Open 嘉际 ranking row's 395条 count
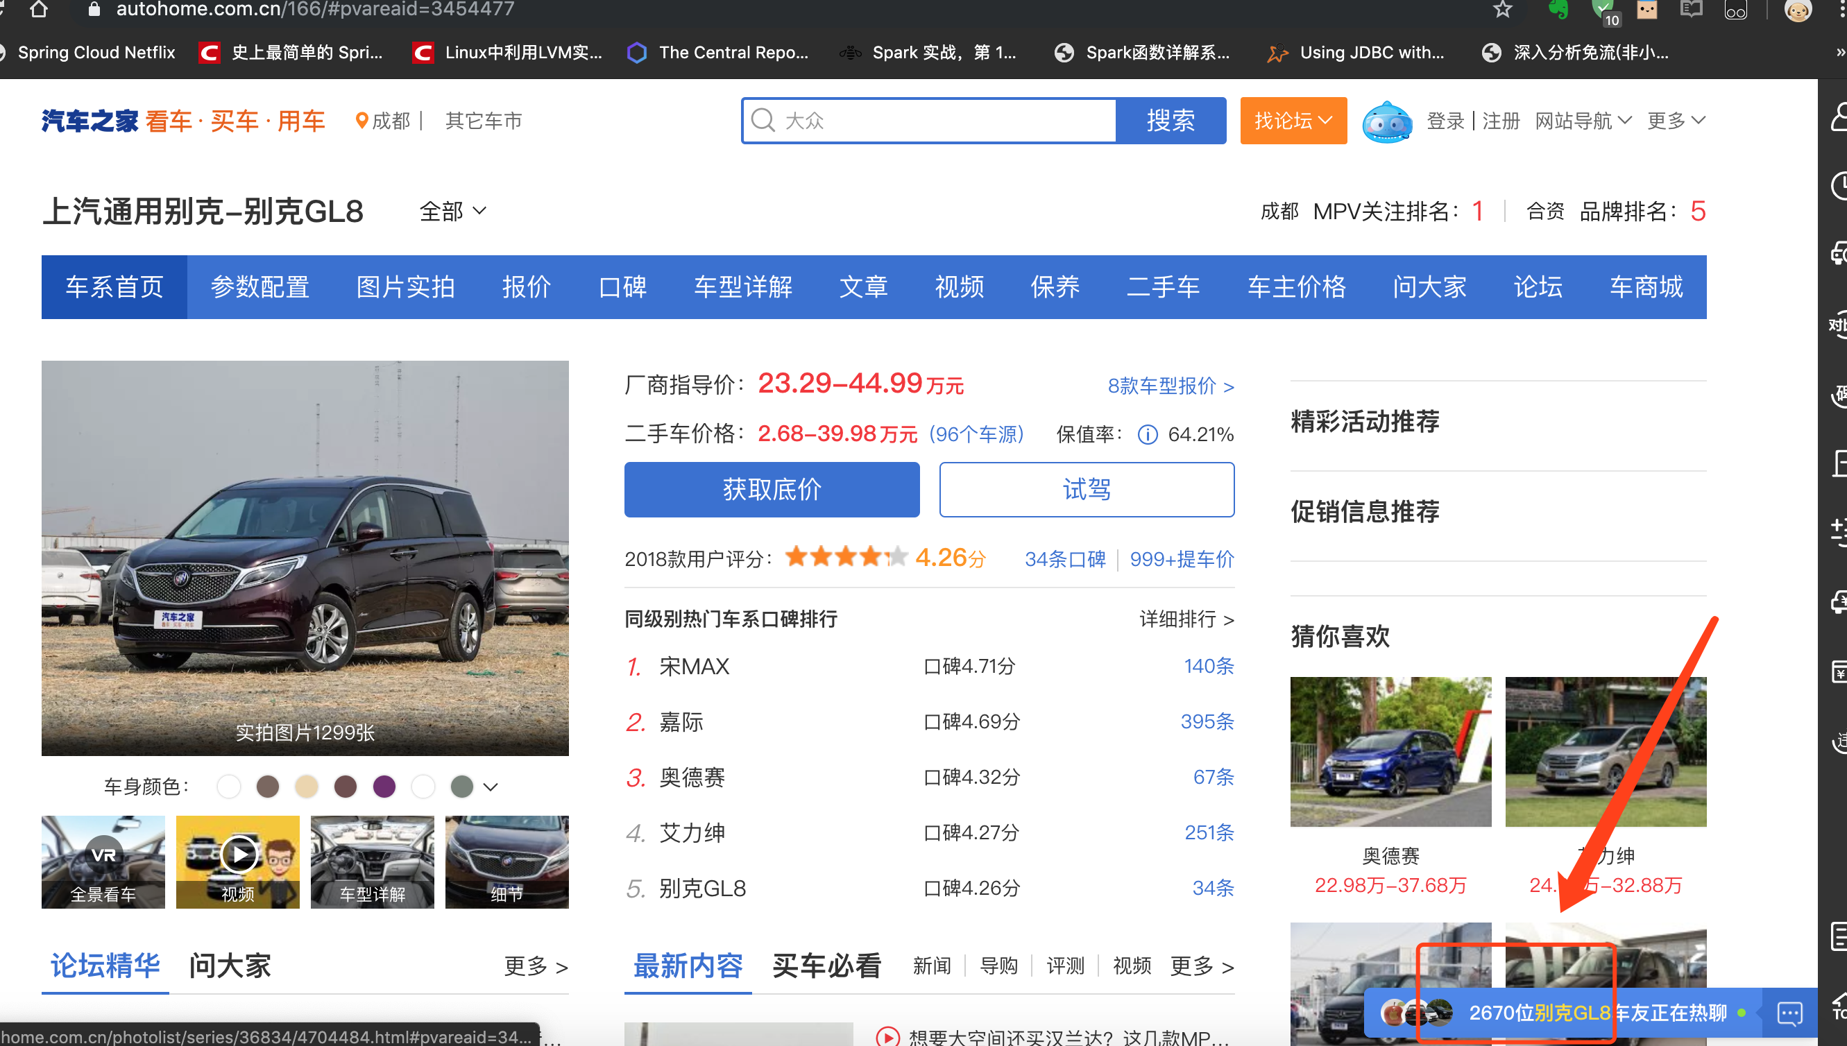 click(1207, 722)
